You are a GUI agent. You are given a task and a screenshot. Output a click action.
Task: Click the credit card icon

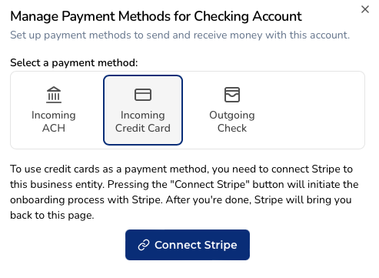143,95
